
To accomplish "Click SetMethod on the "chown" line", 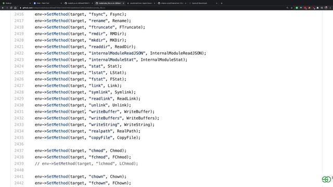I will tap(57, 177).
